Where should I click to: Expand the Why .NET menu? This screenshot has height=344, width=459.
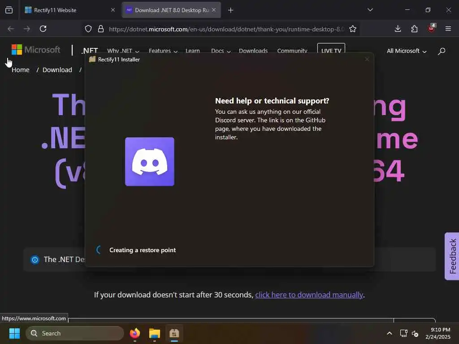tap(123, 51)
